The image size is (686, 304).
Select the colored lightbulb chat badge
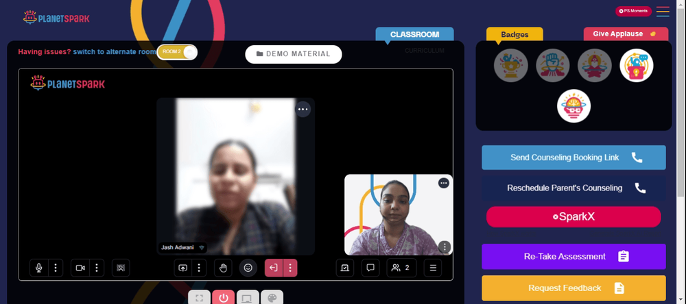point(636,66)
